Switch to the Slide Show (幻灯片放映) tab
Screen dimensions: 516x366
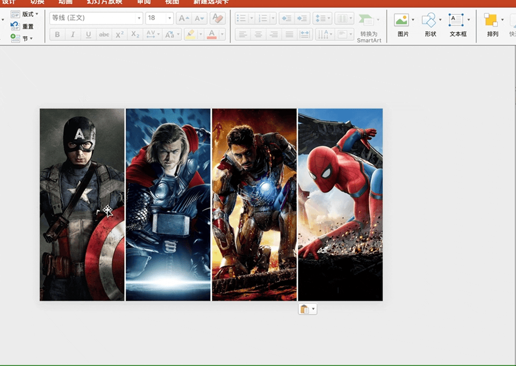(105, 2)
